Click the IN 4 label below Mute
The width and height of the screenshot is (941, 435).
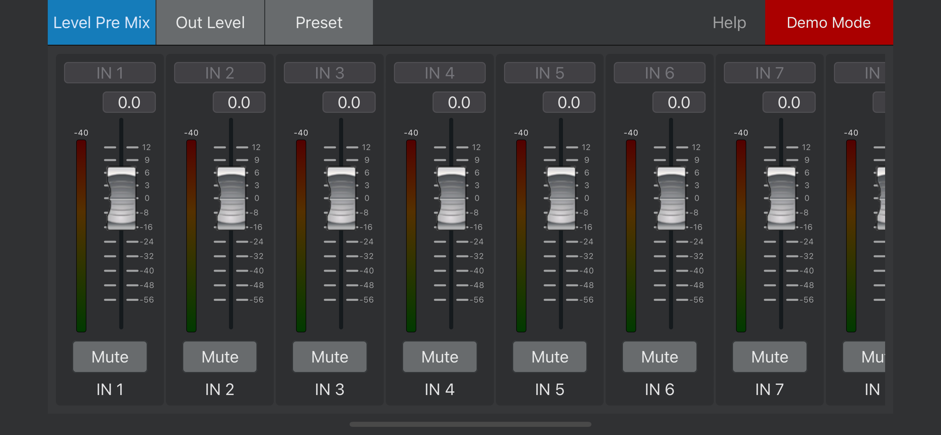439,389
